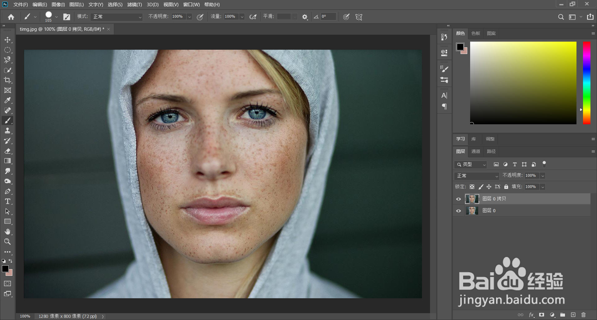Hide the 图层 0 拷贝 layer
Viewport: 597px width, 320px height.
coord(458,199)
